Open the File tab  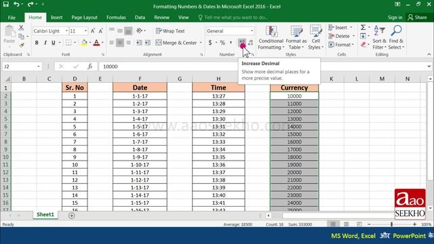point(12,18)
